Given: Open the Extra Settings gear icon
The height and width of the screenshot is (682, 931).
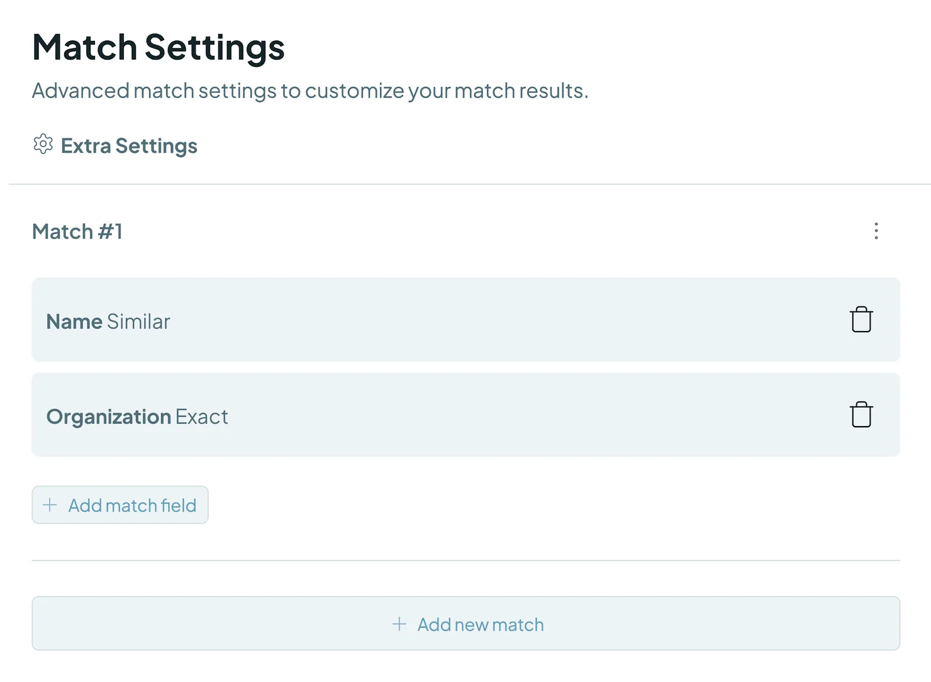Looking at the screenshot, I should coord(43,144).
